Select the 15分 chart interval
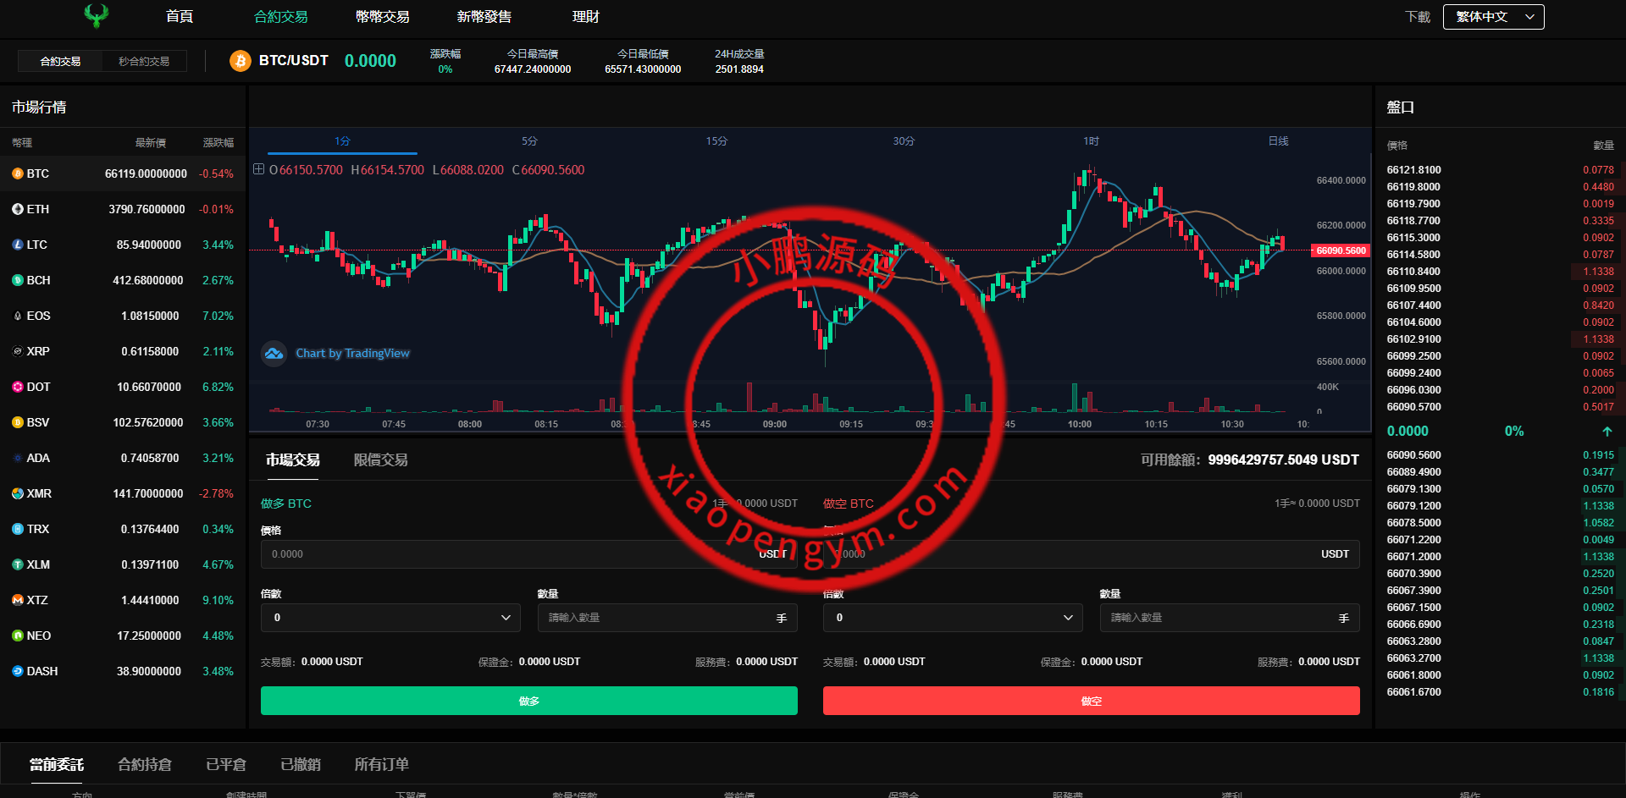Viewport: 1626px width, 798px height. pos(716,141)
